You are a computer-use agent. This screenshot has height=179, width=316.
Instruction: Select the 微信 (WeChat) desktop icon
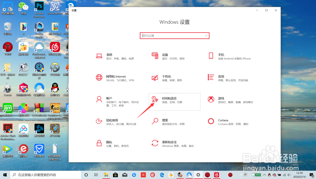coord(23,8)
